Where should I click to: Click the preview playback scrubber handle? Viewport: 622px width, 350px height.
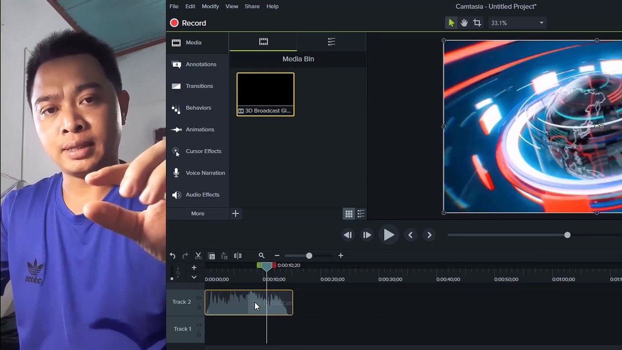coord(567,235)
